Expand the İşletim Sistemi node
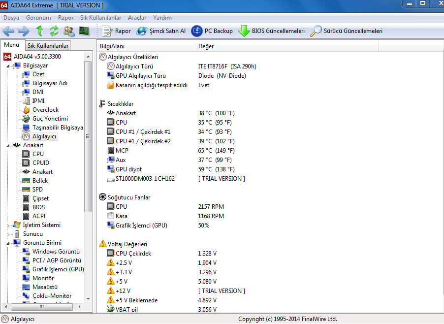Image resolution: width=444 pixels, height=324 pixels. tap(8, 226)
